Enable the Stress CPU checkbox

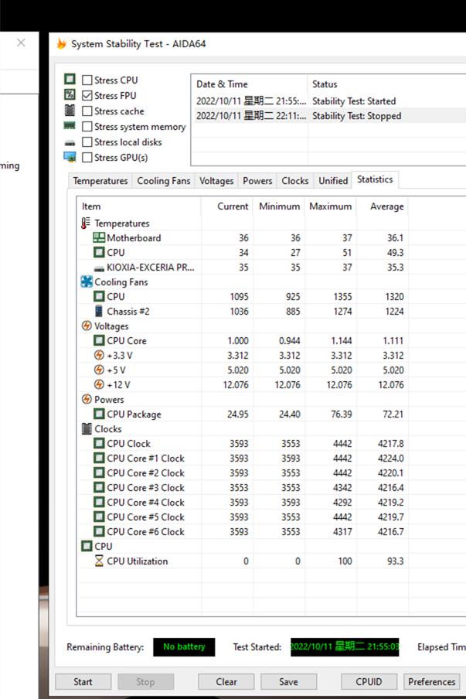click(x=87, y=80)
